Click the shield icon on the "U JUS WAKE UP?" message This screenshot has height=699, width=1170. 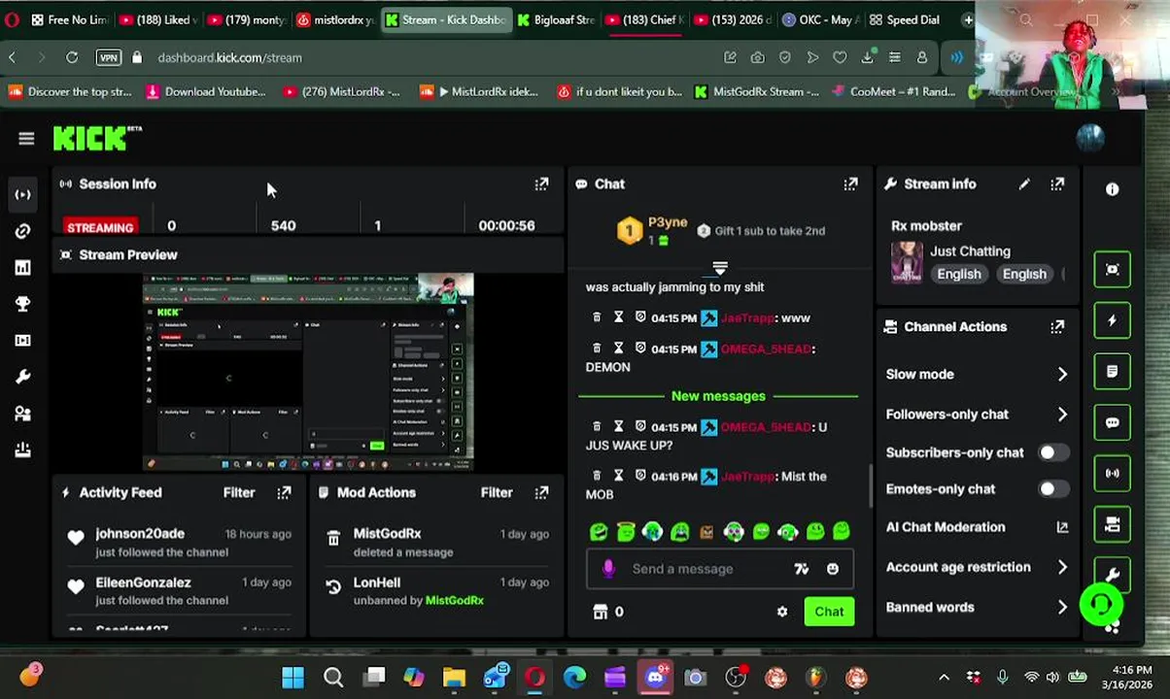pos(640,426)
